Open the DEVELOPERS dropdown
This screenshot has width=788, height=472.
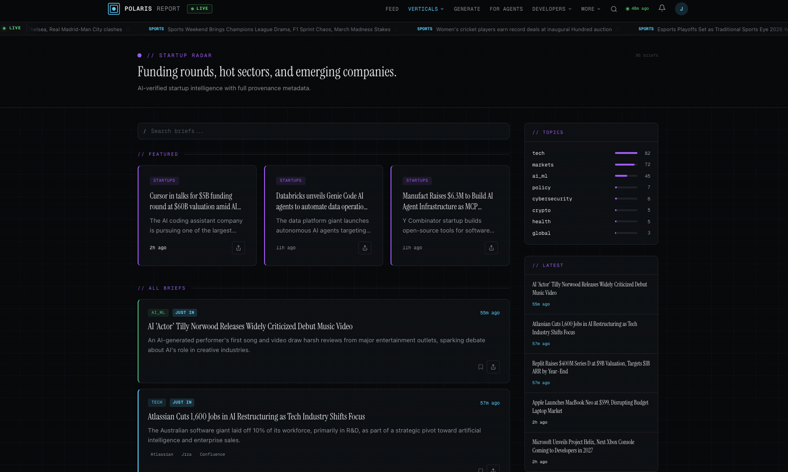(551, 9)
